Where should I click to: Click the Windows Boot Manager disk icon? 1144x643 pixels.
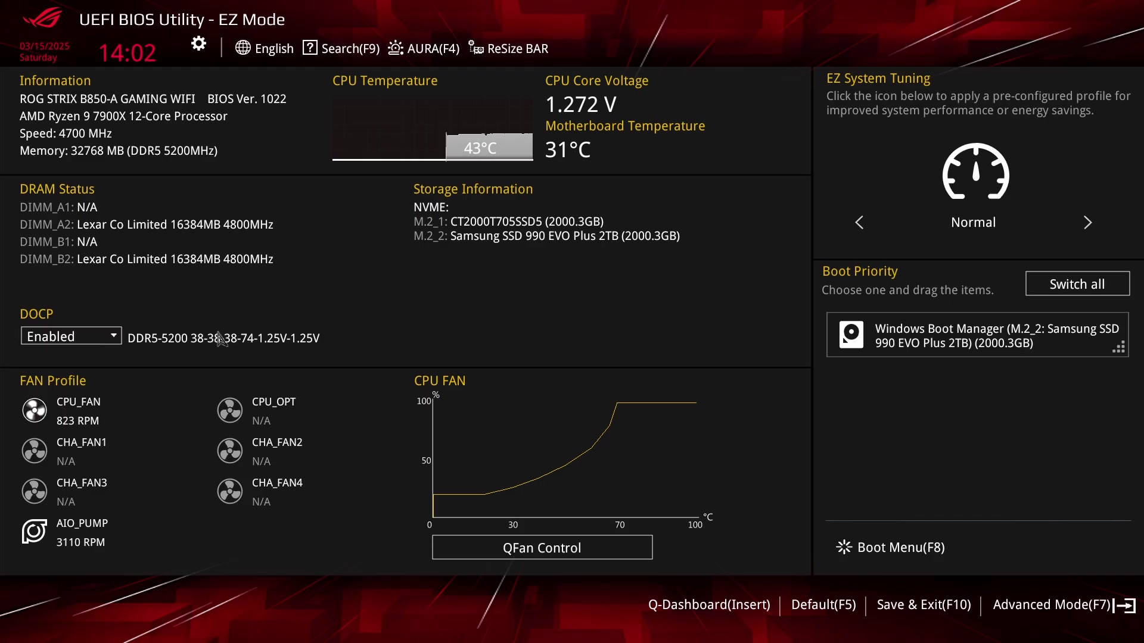(851, 335)
